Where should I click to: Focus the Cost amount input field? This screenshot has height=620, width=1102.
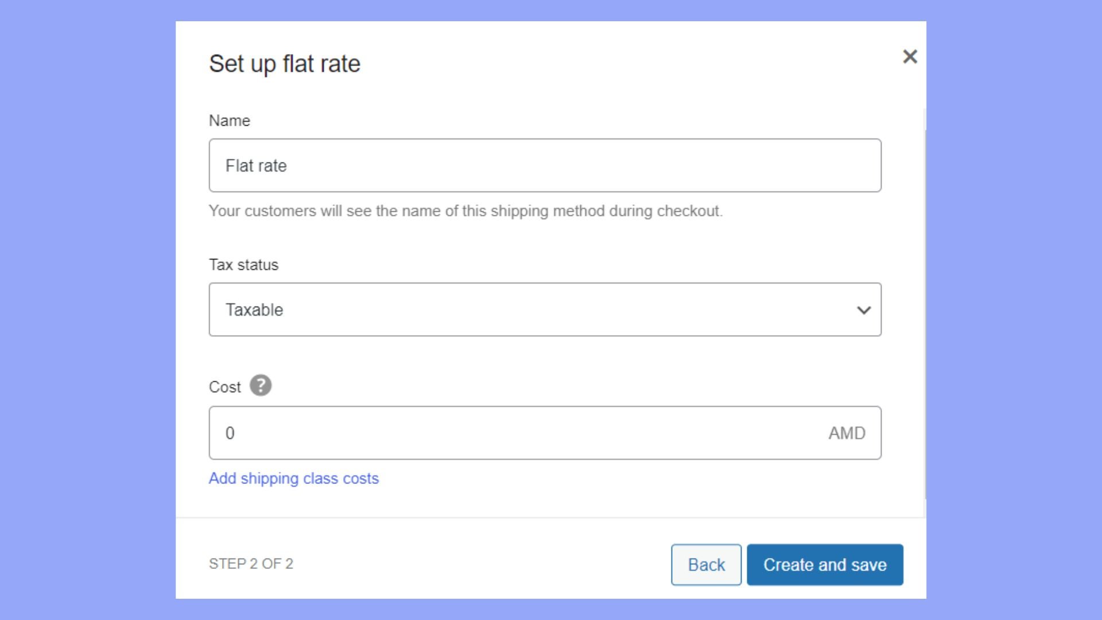tap(517, 433)
